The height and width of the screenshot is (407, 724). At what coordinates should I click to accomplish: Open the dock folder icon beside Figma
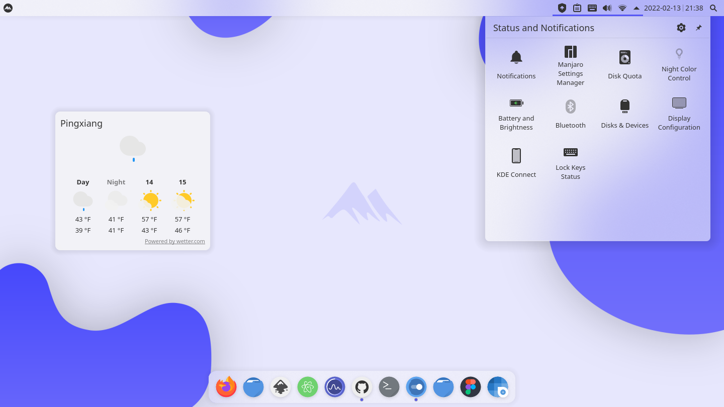pos(443,387)
